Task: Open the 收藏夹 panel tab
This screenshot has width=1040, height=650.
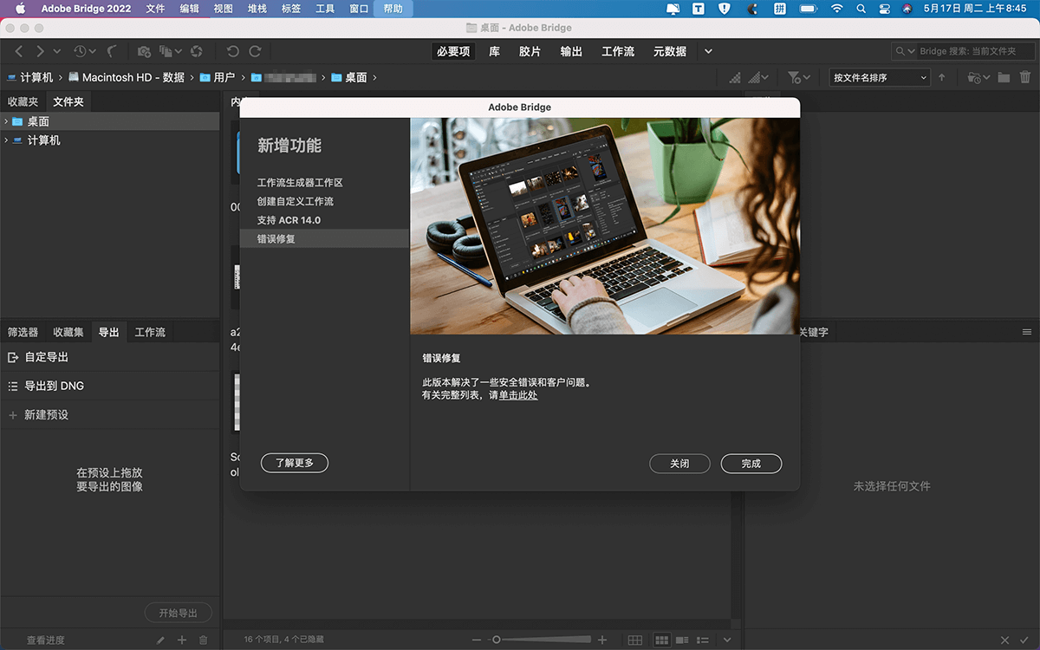Action: (23, 101)
